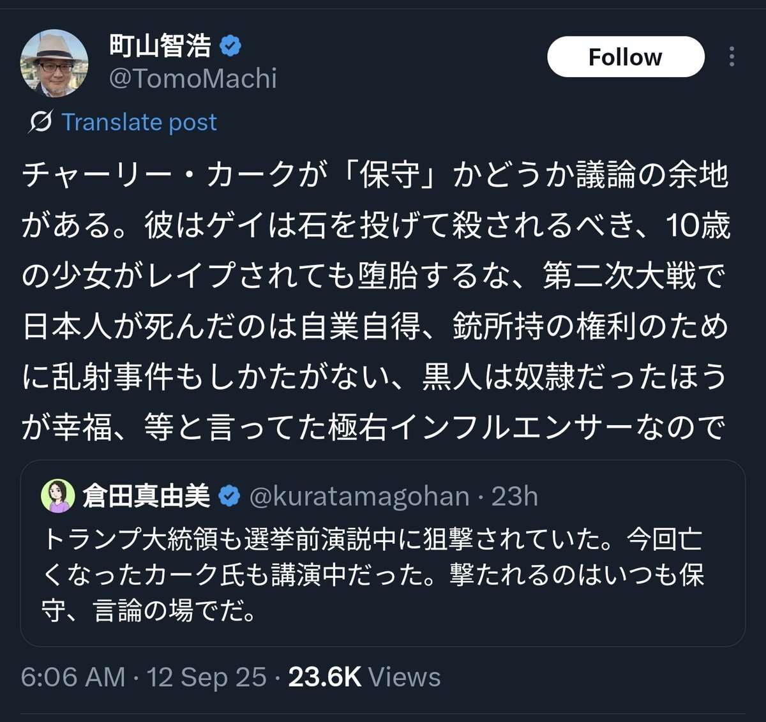
Task: Click the word Views after the count
Action: 405,677
